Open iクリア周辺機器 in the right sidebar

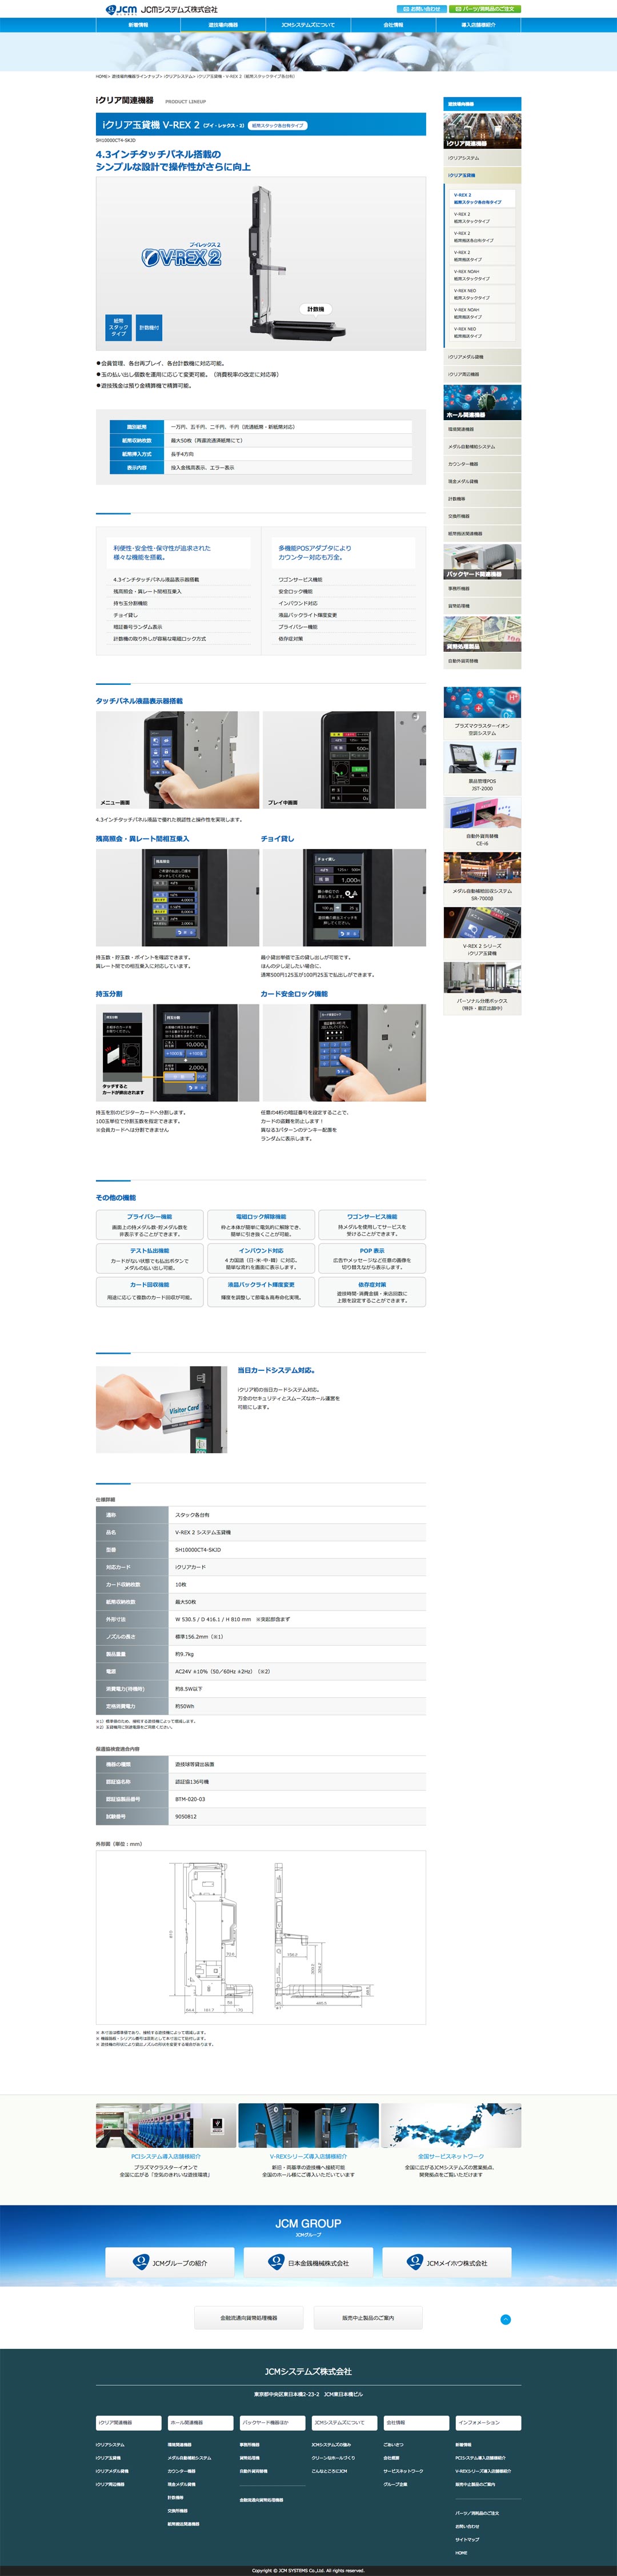coord(482,374)
